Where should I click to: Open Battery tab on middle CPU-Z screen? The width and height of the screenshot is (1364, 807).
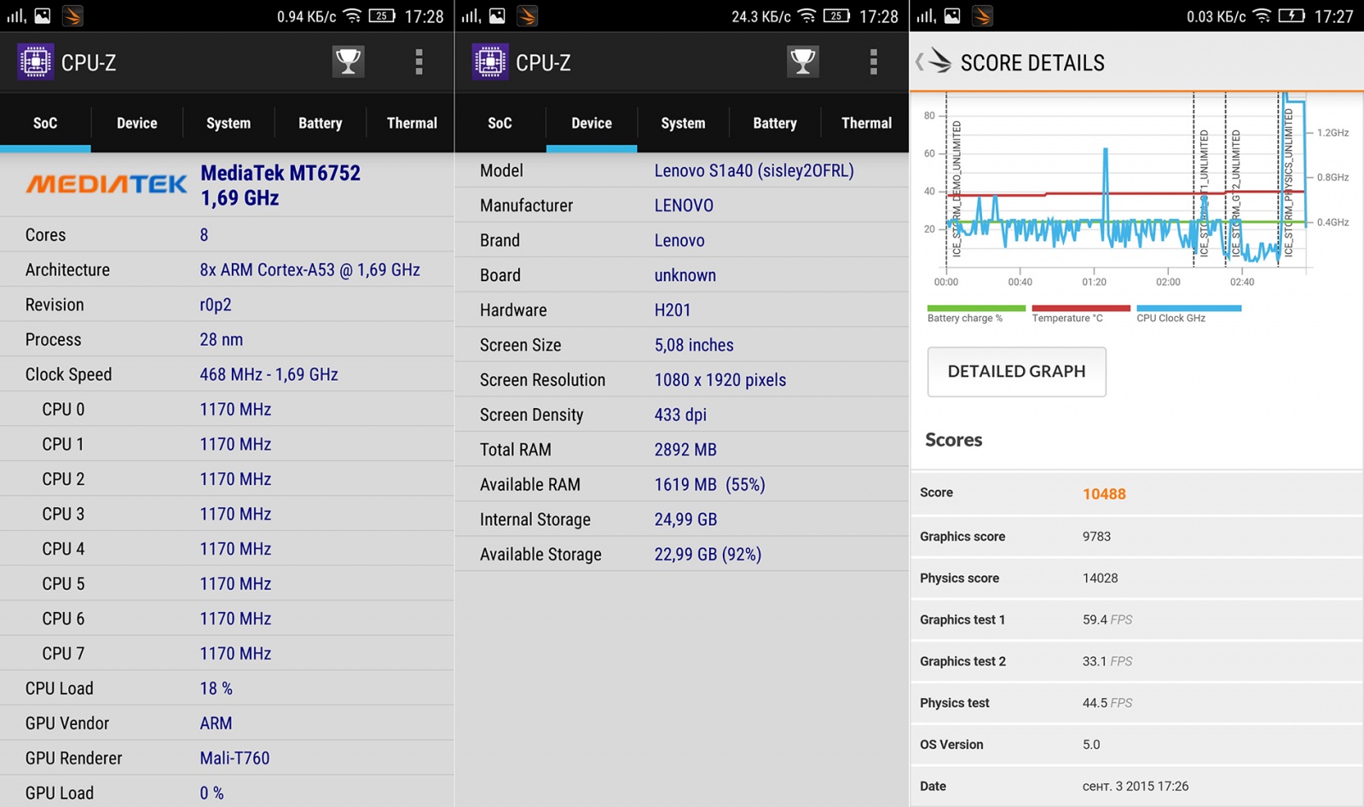pyautogui.click(x=775, y=123)
